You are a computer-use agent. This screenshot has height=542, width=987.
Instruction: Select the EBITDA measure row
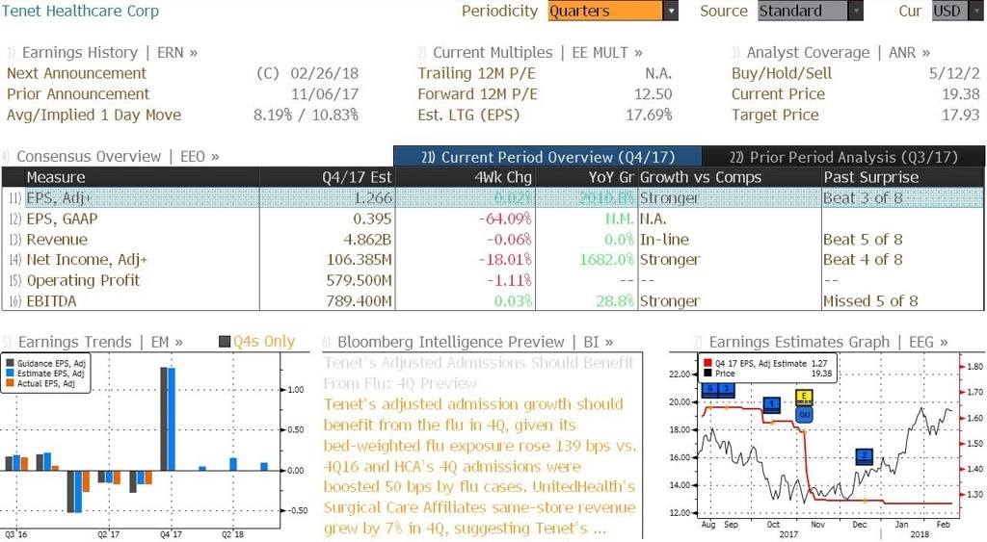(x=493, y=300)
